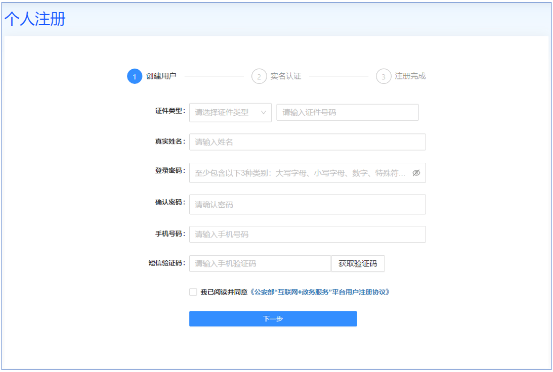The image size is (553, 372).
Task: Click the step 3 numbered circle
Action: [x=384, y=76]
